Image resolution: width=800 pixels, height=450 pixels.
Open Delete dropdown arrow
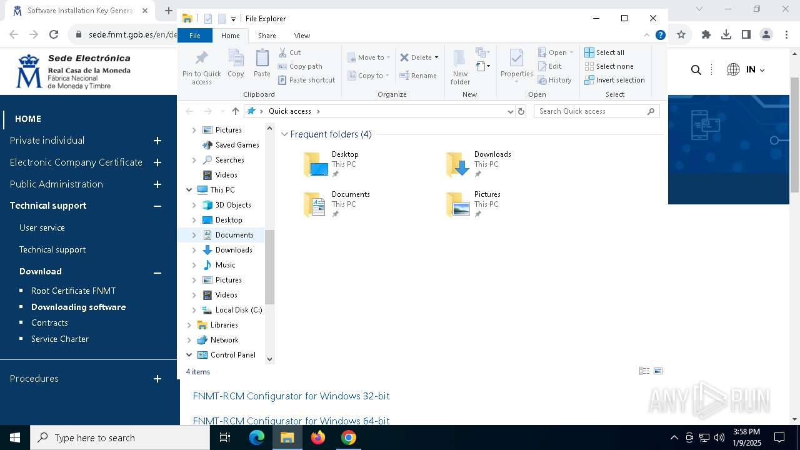point(436,57)
